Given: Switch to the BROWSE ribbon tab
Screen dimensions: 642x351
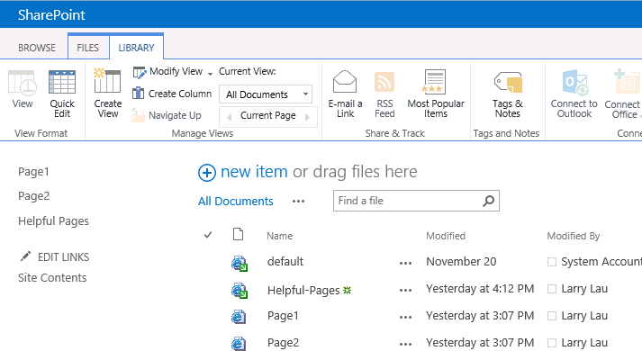Looking at the screenshot, I should pos(36,48).
